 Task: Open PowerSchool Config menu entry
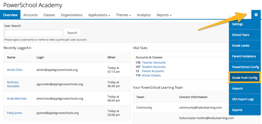(x=245, y=67)
